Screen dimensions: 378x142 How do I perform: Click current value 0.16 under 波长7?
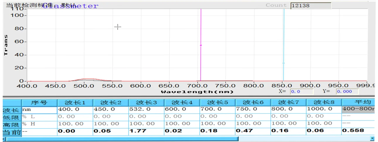tap(289, 131)
